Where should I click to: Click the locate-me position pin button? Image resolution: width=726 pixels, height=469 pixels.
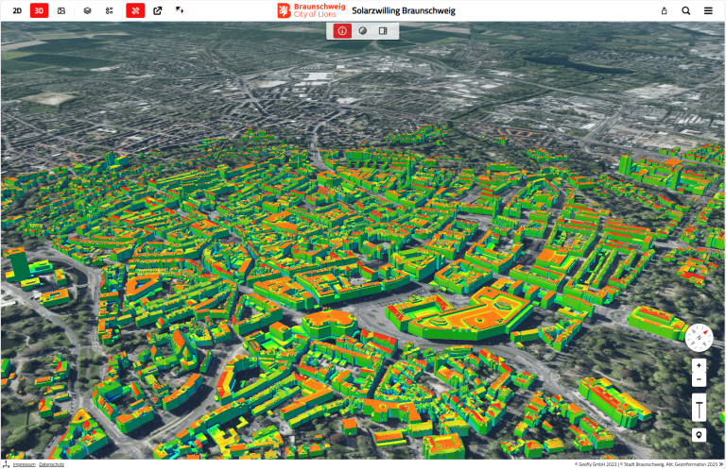699,435
